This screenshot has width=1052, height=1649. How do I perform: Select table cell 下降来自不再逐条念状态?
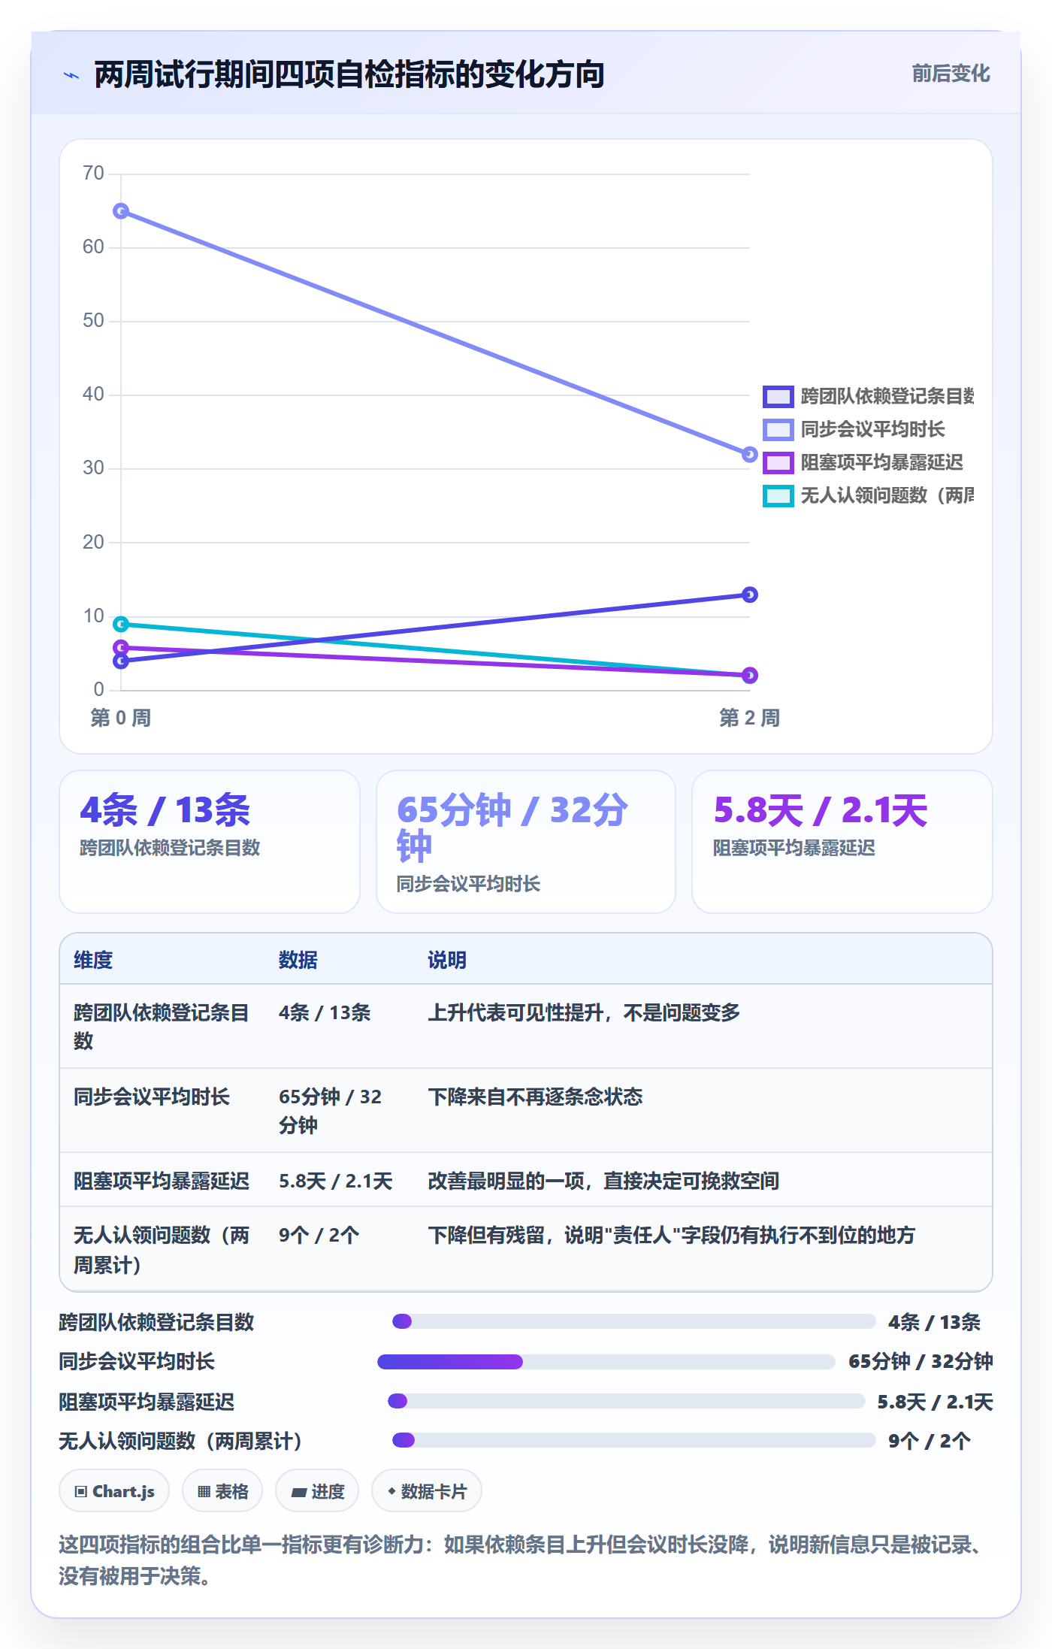tap(535, 1097)
